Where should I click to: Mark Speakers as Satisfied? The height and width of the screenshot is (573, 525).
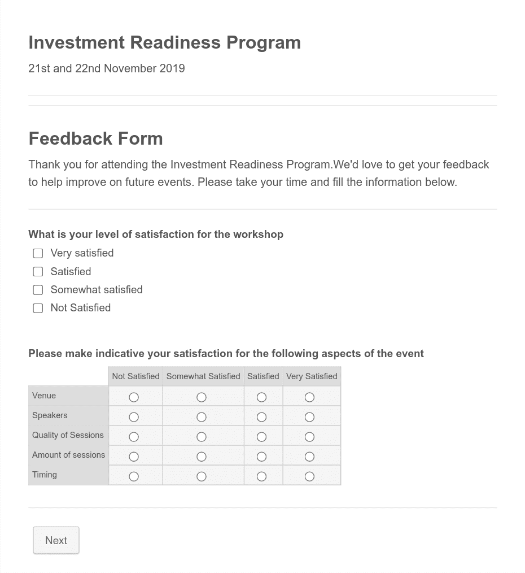(261, 416)
